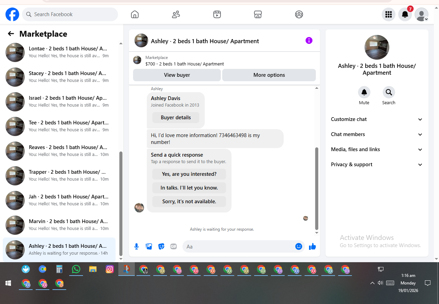The image size is (439, 304).
Task: Open Buyer details for Ashley Davis
Action: pyautogui.click(x=176, y=118)
